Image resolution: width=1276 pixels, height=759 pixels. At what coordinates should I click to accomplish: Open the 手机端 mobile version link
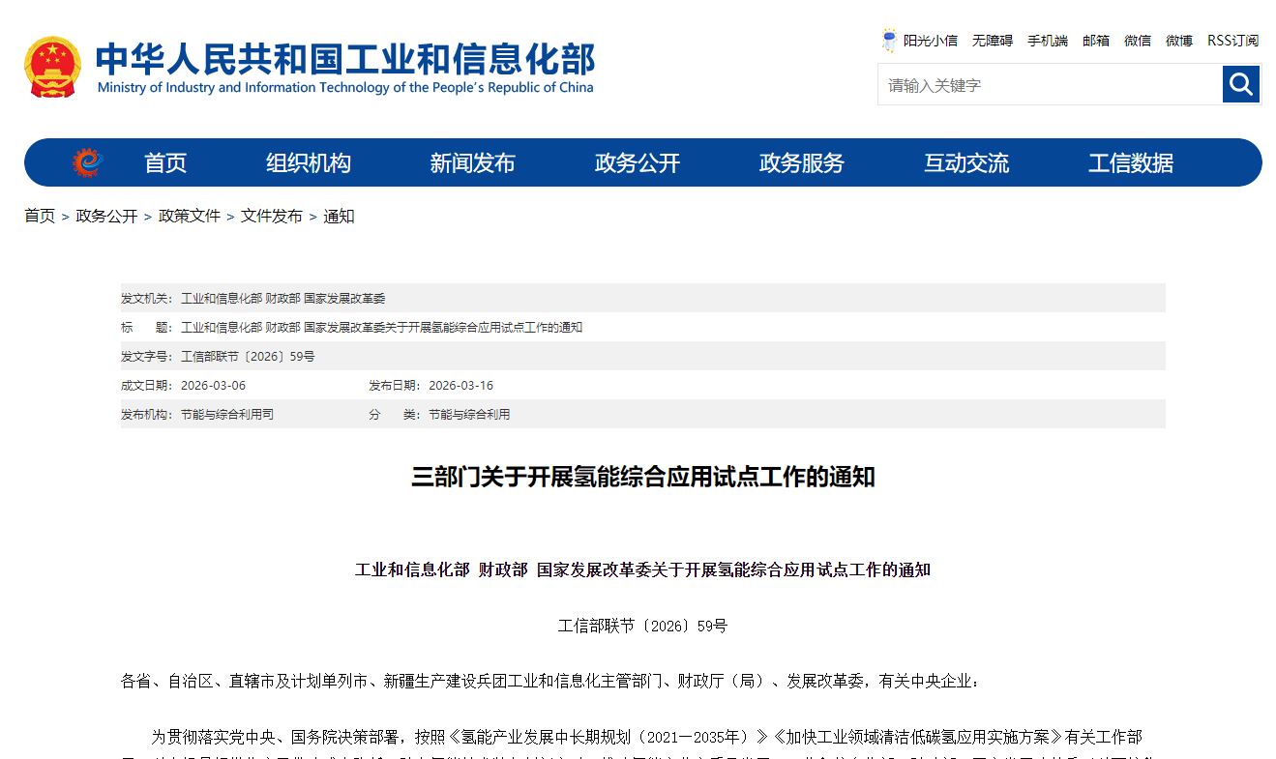[1047, 41]
